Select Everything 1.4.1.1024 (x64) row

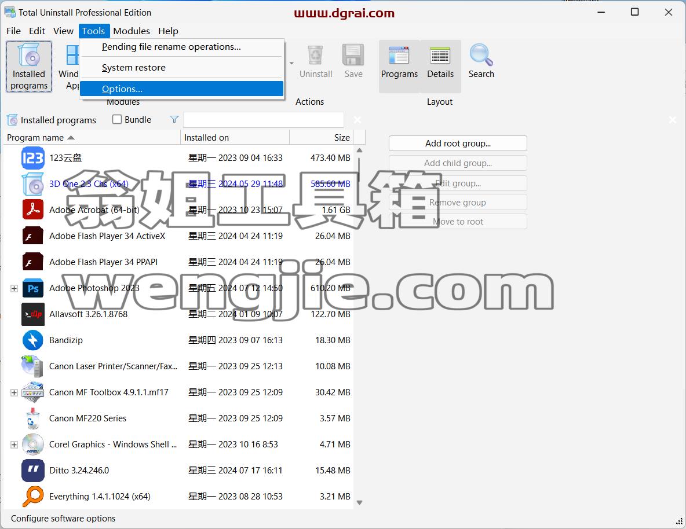(x=178, y=496)
